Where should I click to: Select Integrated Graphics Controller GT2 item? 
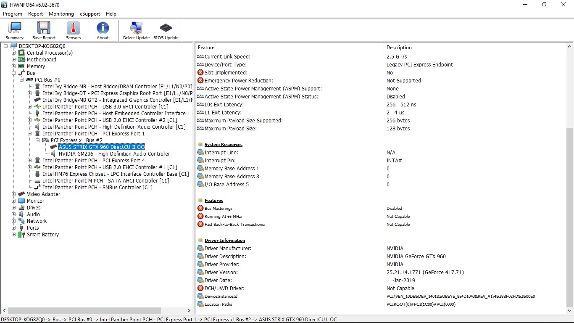coord(117,100)
